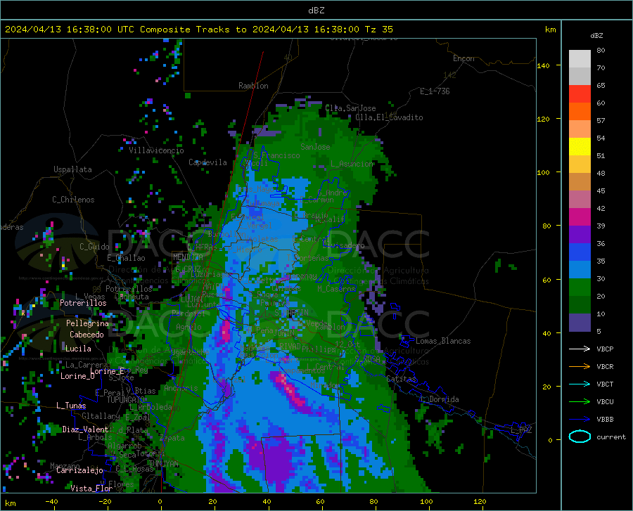Click the 'Ramblon' label near top
Viewport: 633px width, 511px height.
pyautogui.click(x=253, y=86)
